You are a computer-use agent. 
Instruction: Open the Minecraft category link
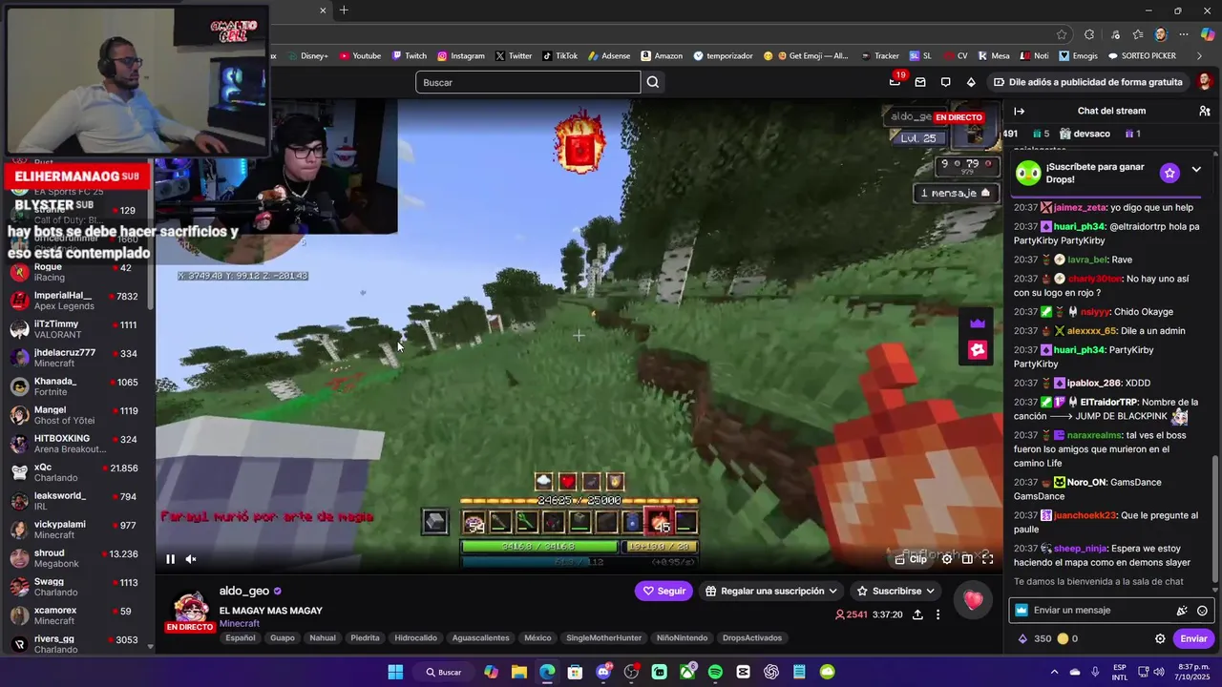240,624
